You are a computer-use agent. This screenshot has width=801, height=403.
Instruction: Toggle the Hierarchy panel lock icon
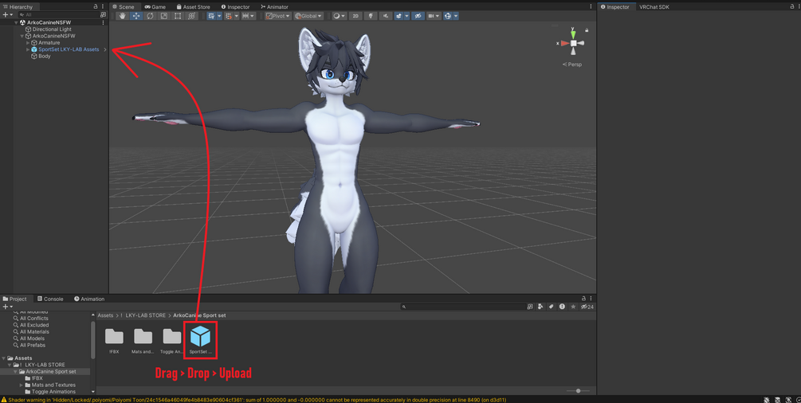click(96, 6)
